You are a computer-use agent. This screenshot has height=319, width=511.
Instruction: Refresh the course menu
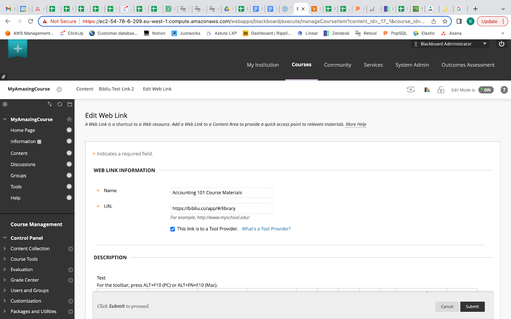[60, 104]
